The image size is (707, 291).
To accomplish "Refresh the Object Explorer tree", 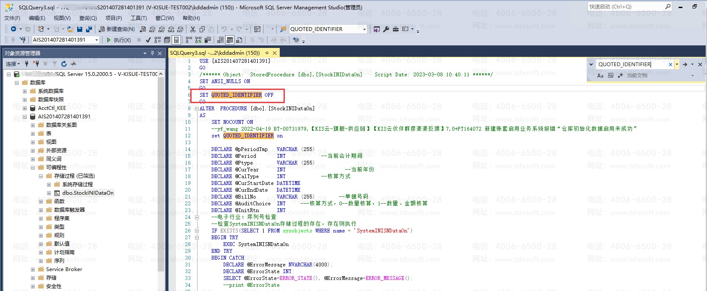I will point(64,64).
